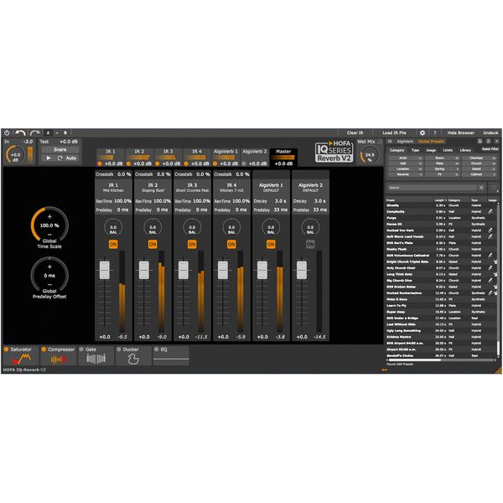Filter by Spring category

(x=442, y=169)
